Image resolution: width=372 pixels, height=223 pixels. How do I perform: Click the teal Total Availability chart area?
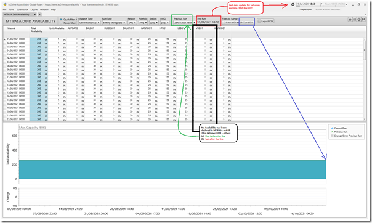(172, 169)
